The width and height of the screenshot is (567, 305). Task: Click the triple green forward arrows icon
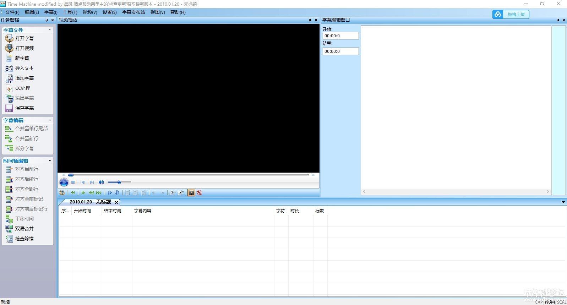[99, 193]
